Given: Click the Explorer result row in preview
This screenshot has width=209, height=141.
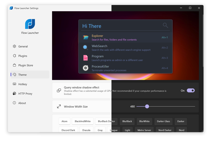Looking at the screenshot, I should 125,37.
